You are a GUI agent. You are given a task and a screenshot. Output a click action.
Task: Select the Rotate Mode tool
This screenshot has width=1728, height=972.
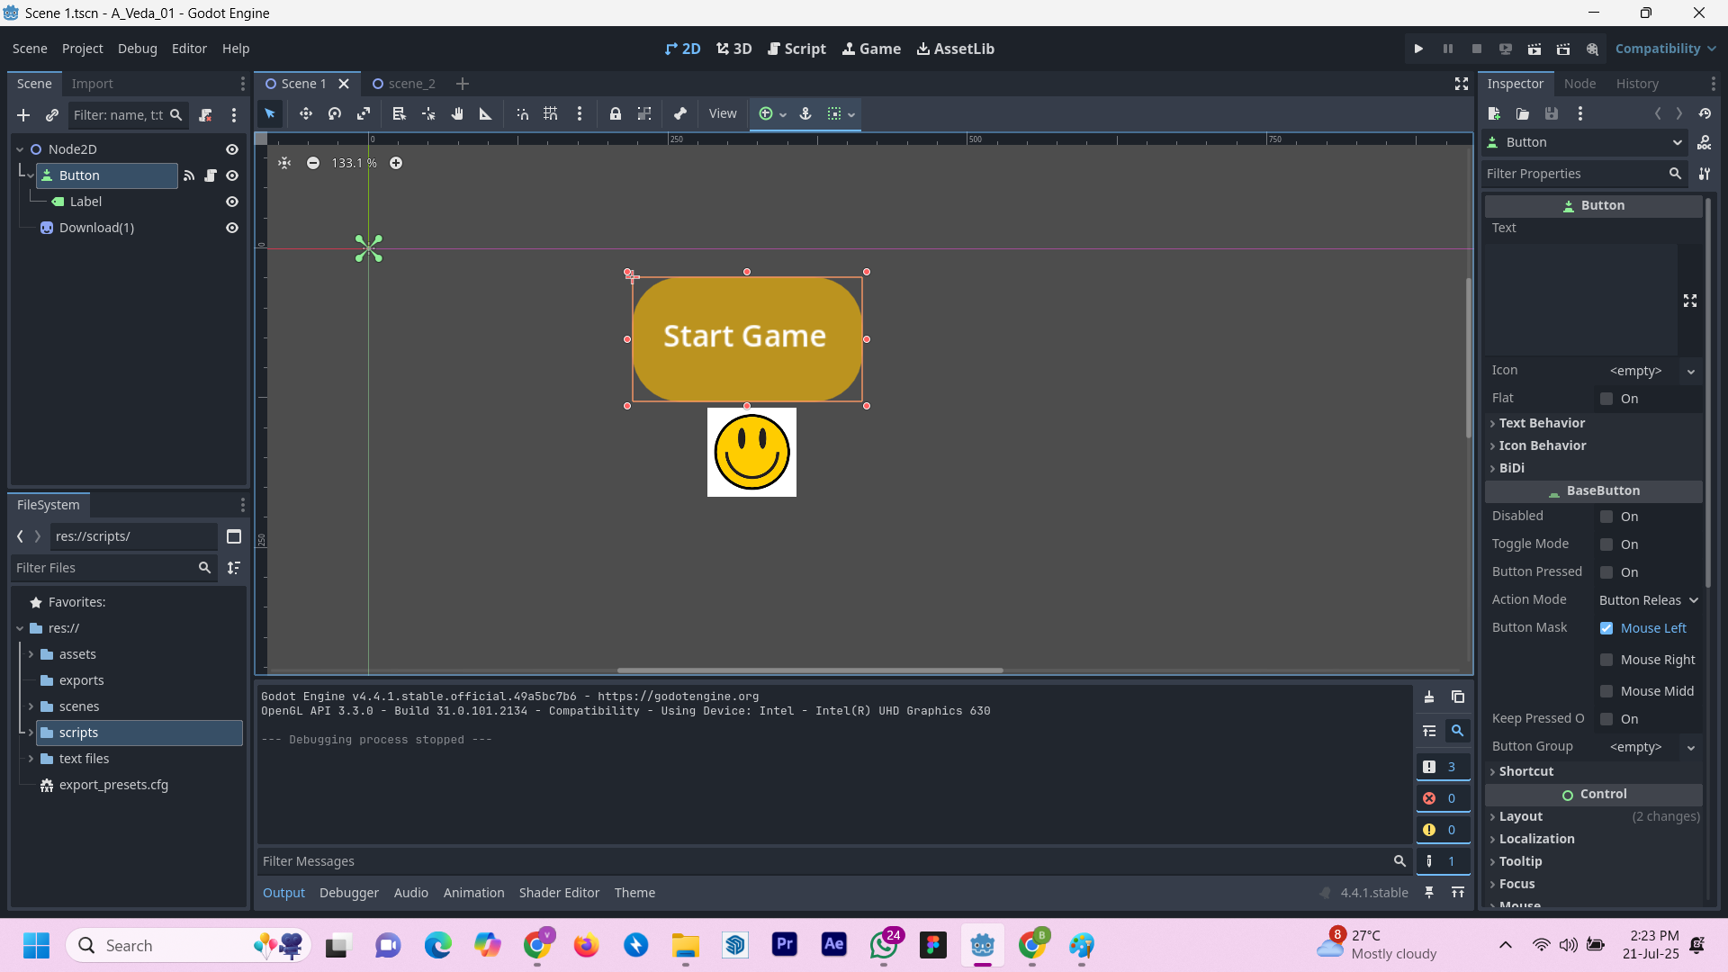[x=335, y=113]
